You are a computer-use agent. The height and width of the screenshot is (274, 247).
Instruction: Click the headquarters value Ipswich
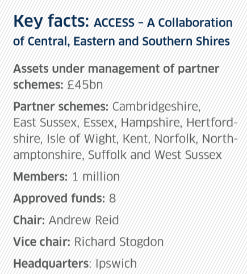[x=116, y=264]
